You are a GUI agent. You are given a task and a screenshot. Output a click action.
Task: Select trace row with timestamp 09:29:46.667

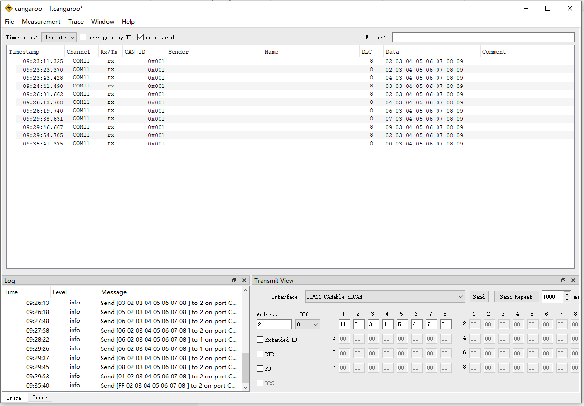click(291, 127)
